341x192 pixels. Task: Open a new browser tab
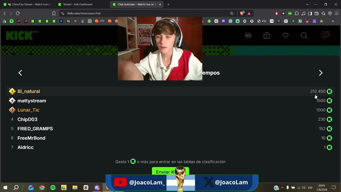(x=168, y=4)
